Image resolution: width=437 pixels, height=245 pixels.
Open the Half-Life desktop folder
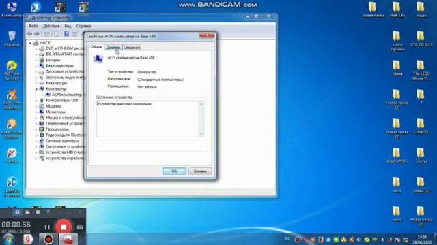397,10
